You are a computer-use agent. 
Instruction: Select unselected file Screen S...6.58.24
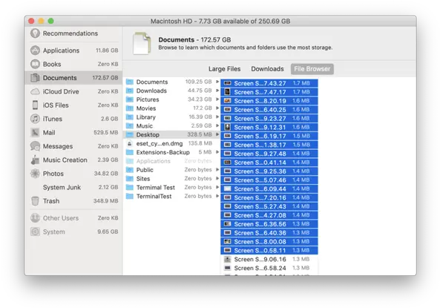pyautogui.click(x=269, y=268)
